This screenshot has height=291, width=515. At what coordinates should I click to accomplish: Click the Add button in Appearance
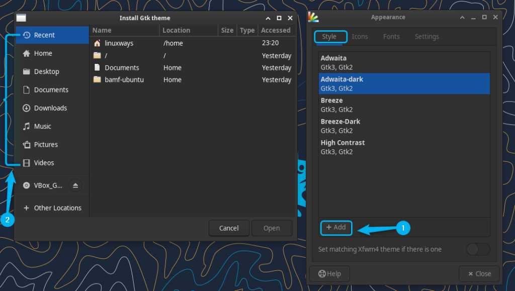pyautogui.click(x=336, y=228)
